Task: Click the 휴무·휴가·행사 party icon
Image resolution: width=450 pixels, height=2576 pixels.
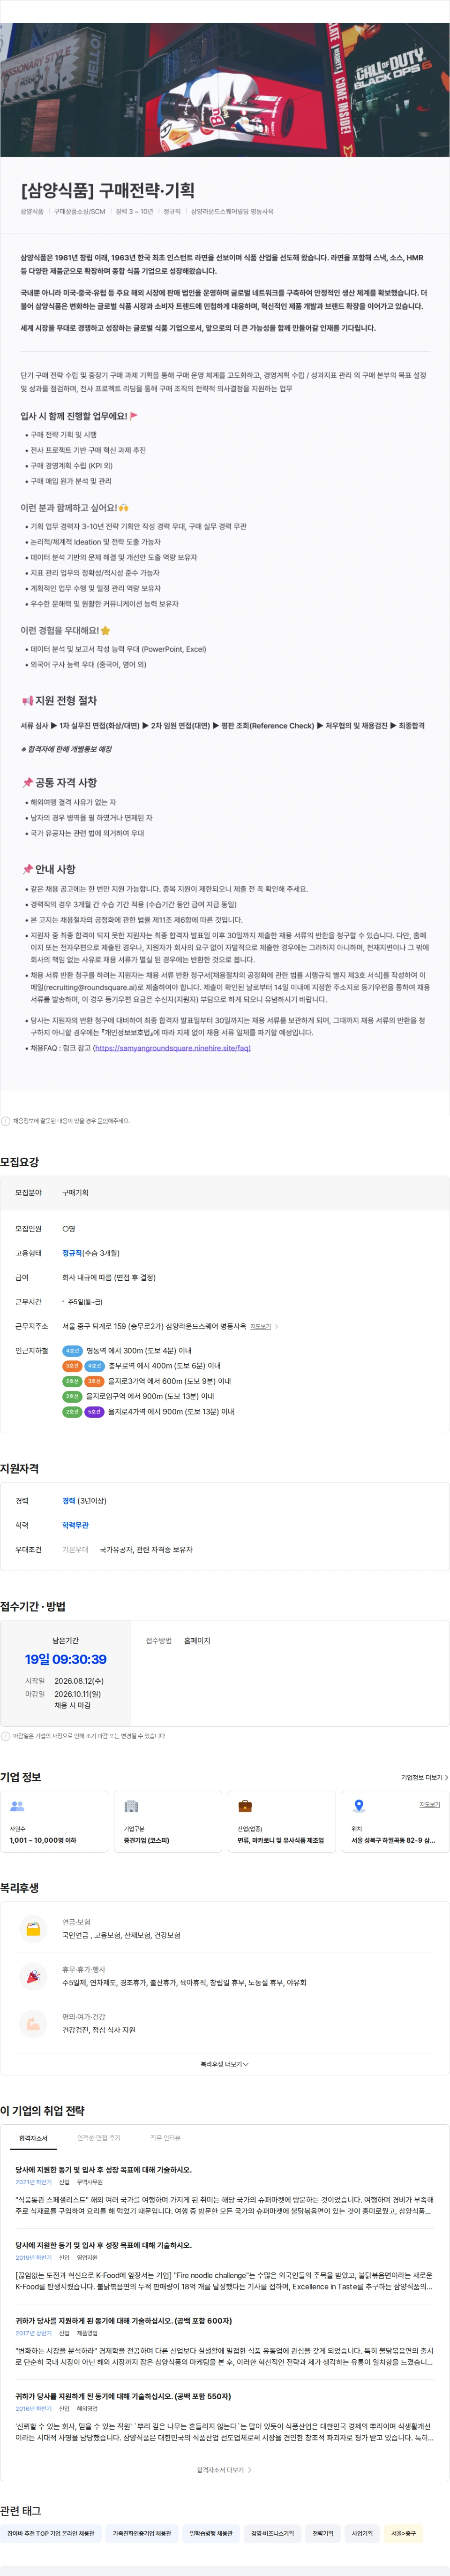Action: click(33, 1976)
